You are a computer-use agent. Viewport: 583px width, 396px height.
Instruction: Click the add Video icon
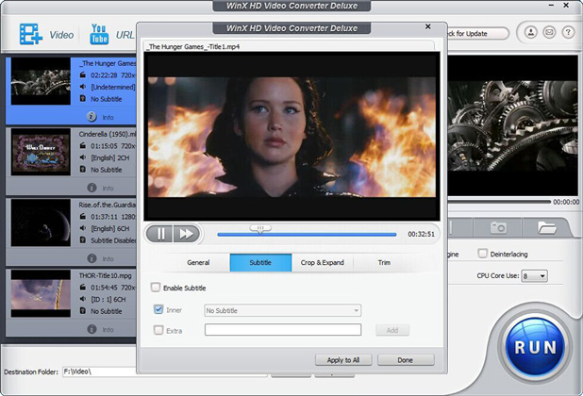[31, 34]
